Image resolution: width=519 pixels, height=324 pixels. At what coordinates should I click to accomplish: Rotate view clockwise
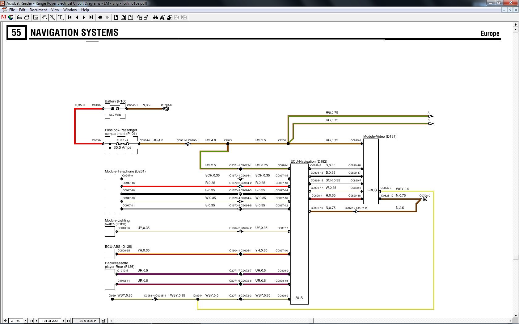pyautogui.click(x=146, y=17)
